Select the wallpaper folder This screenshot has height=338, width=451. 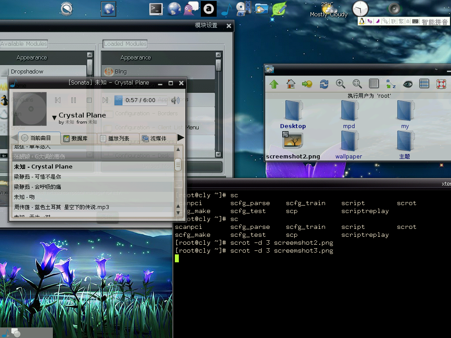pos(349,145)
